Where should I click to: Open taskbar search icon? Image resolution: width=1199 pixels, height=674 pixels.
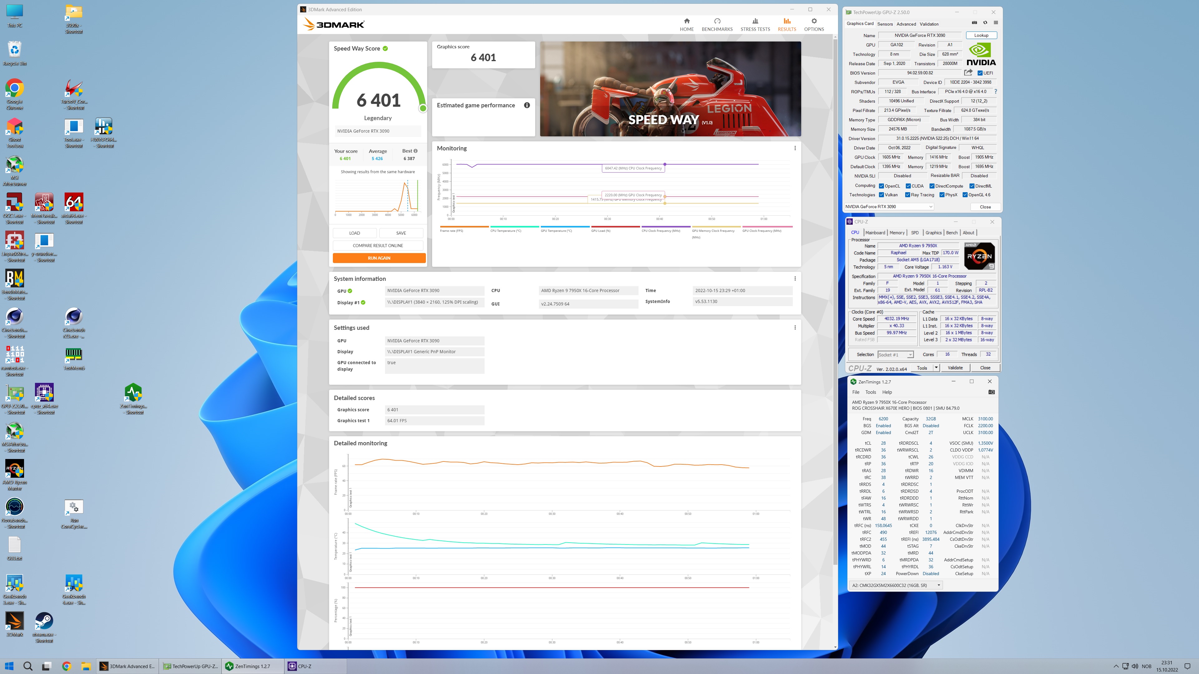[28, 666]
